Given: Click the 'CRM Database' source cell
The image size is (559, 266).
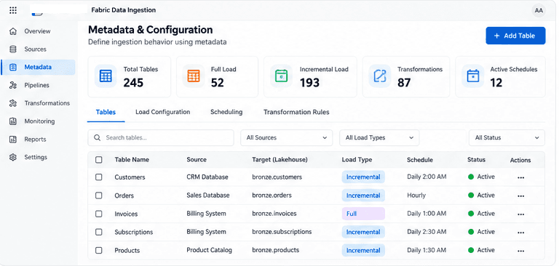Looking at the screenshot, I should 207,177.
